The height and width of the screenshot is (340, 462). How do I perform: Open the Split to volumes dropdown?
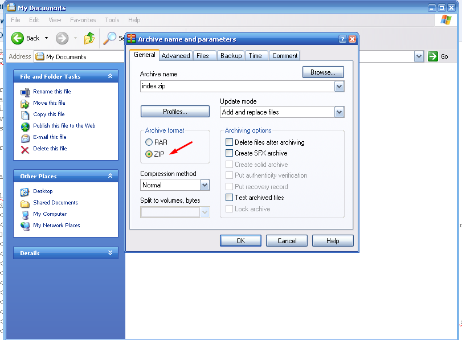[x=205, y=212]
